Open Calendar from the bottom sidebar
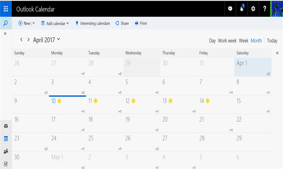 pos(6,139)
